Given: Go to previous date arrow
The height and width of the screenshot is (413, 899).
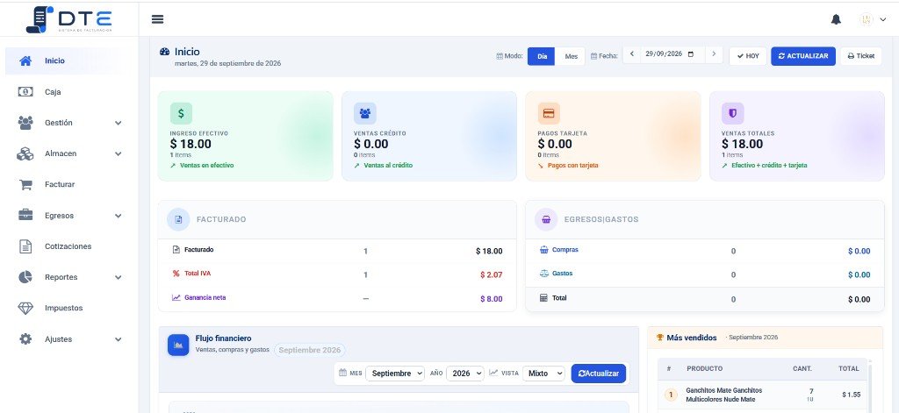Looking at the screenshot, I should [x=632, y=53].
